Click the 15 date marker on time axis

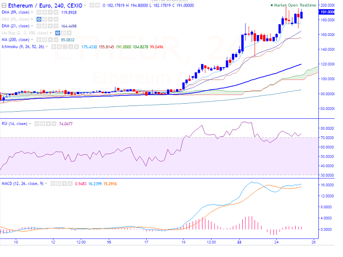click(109, 242)
